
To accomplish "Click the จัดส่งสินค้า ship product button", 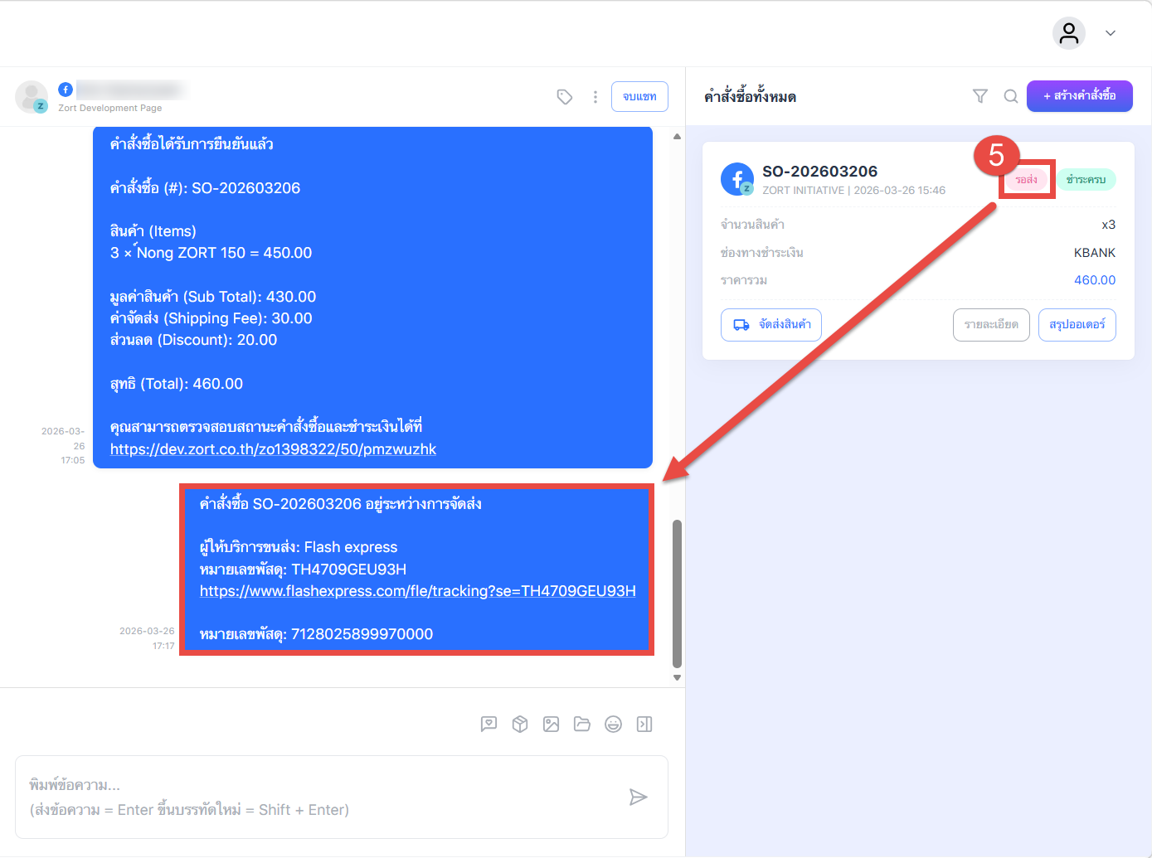I will click(x=771, y=325).
